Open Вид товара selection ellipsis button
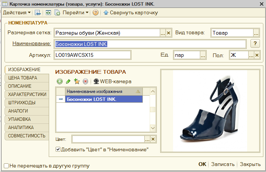The height and width of the screenshot is (172, 266). click(x=256, y=33)
